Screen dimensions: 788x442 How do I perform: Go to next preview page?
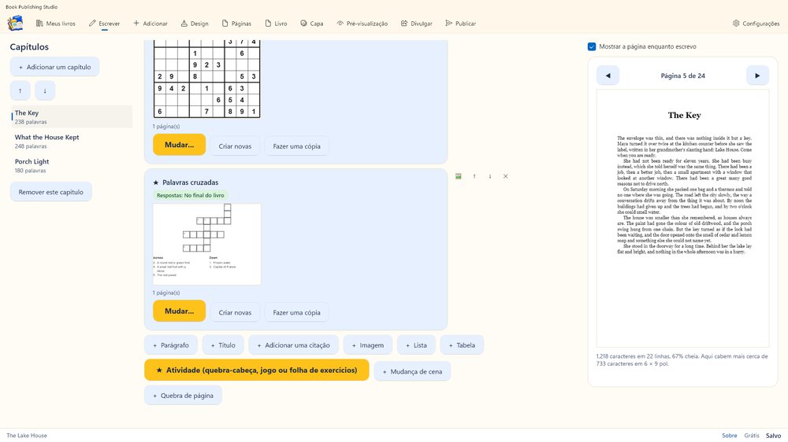click(757, 76)
